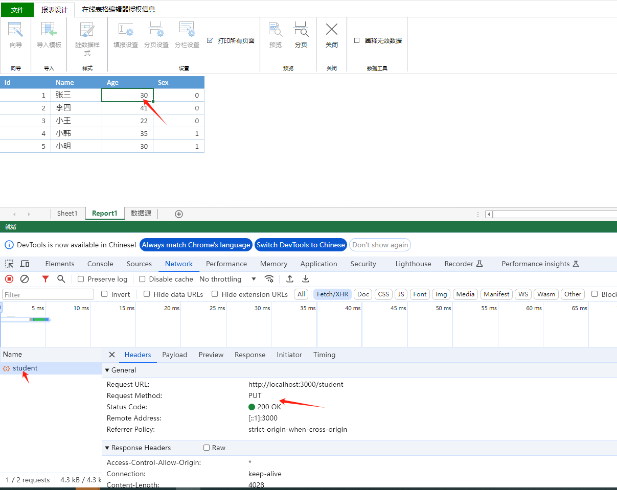Switch to Sheet1 tab

point(67,214)
